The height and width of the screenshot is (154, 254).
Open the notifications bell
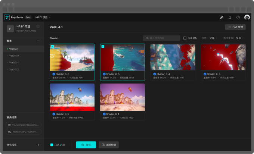point(230,18)
